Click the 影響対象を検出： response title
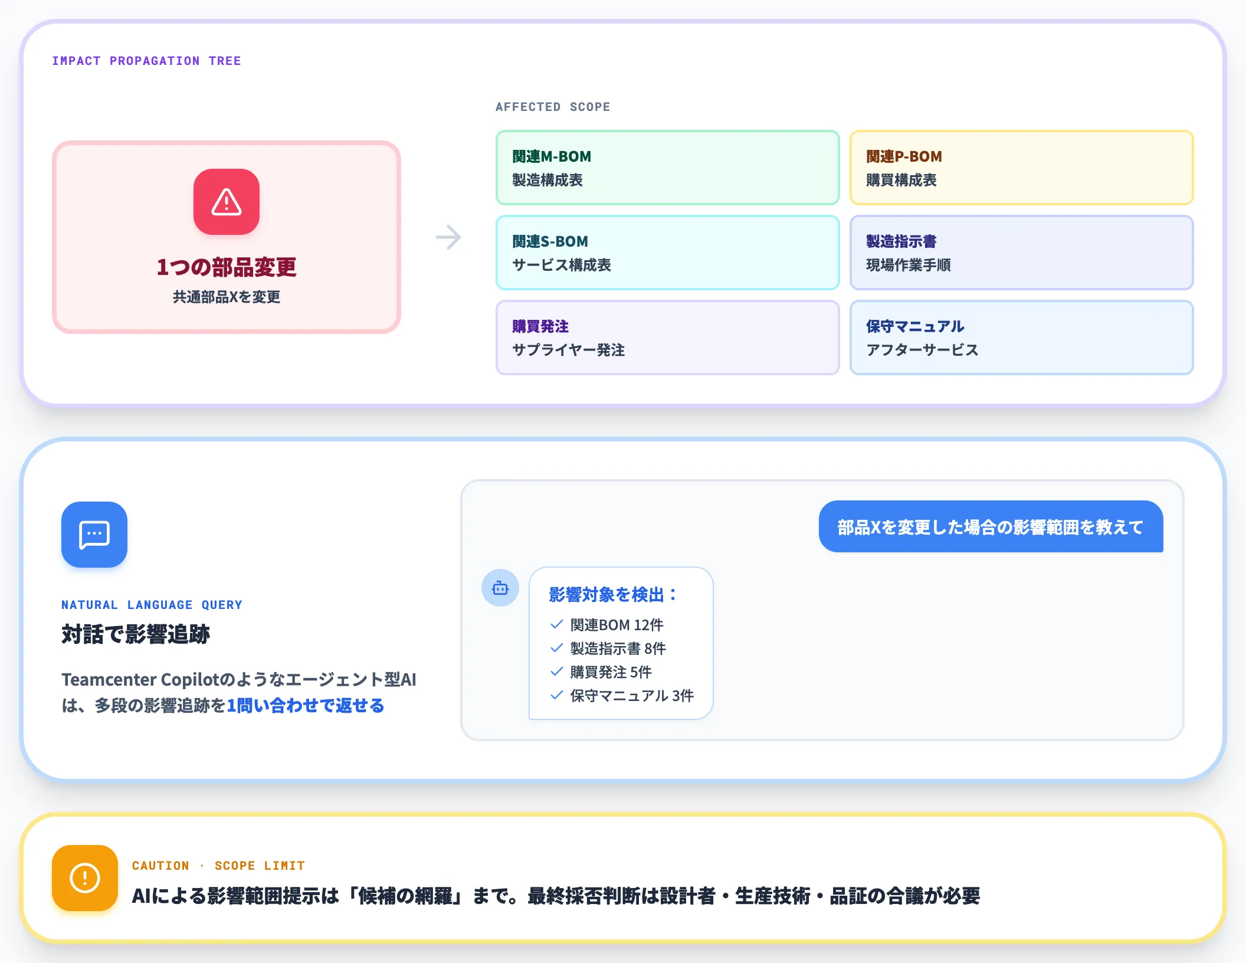Viewport: 1246px width, 963px height. click(x=613, y=594)
